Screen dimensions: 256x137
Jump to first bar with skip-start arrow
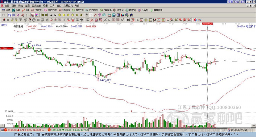tap(42, 15)
